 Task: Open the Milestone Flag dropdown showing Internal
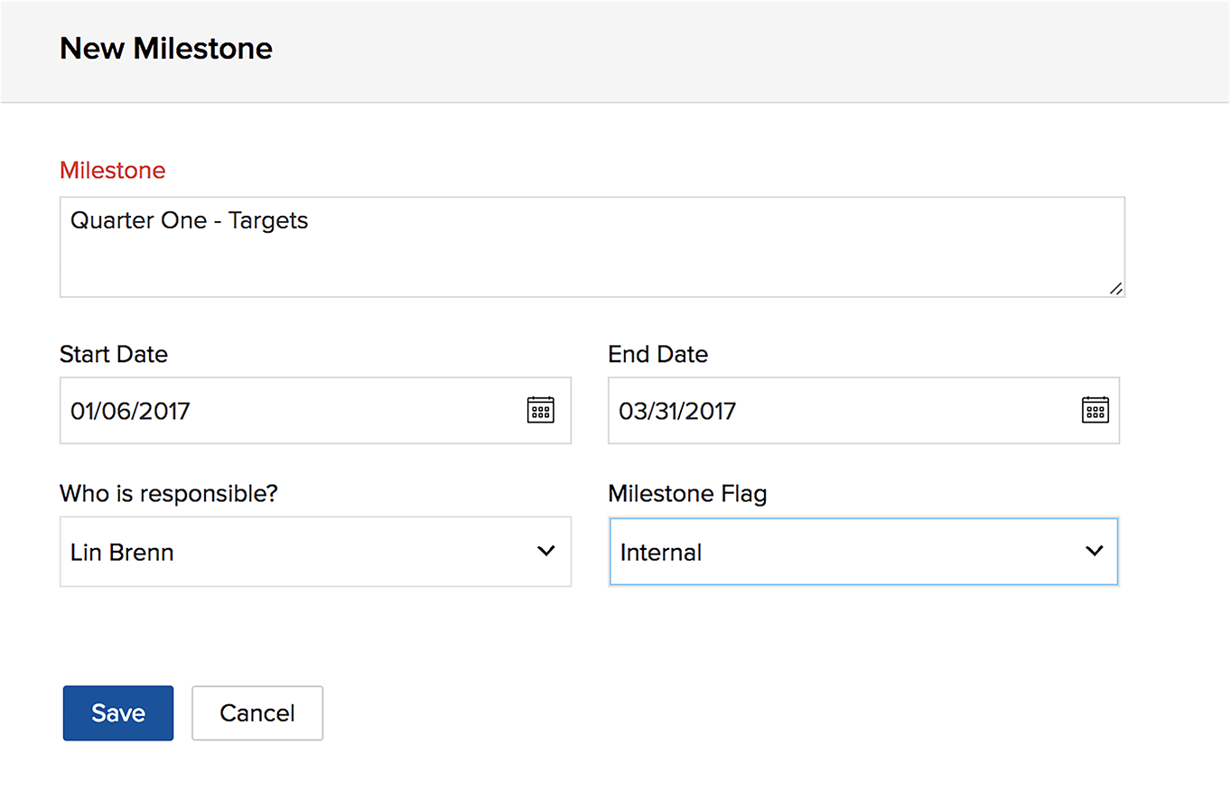tap(863, 552)
